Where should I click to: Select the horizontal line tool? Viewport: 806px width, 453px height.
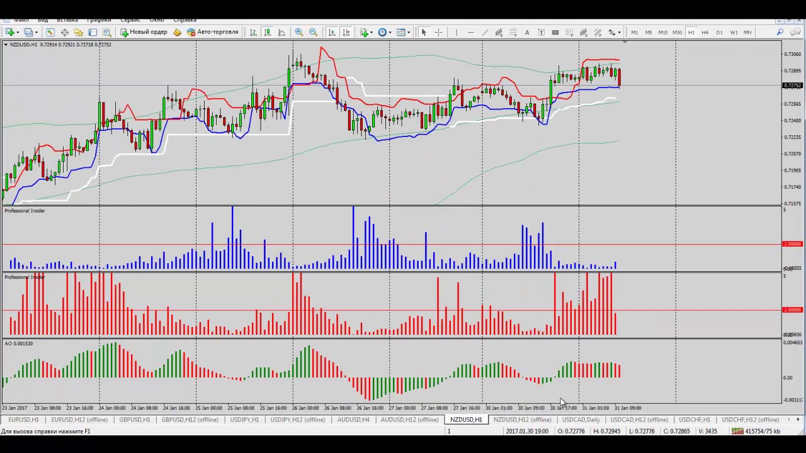[470, 32]
